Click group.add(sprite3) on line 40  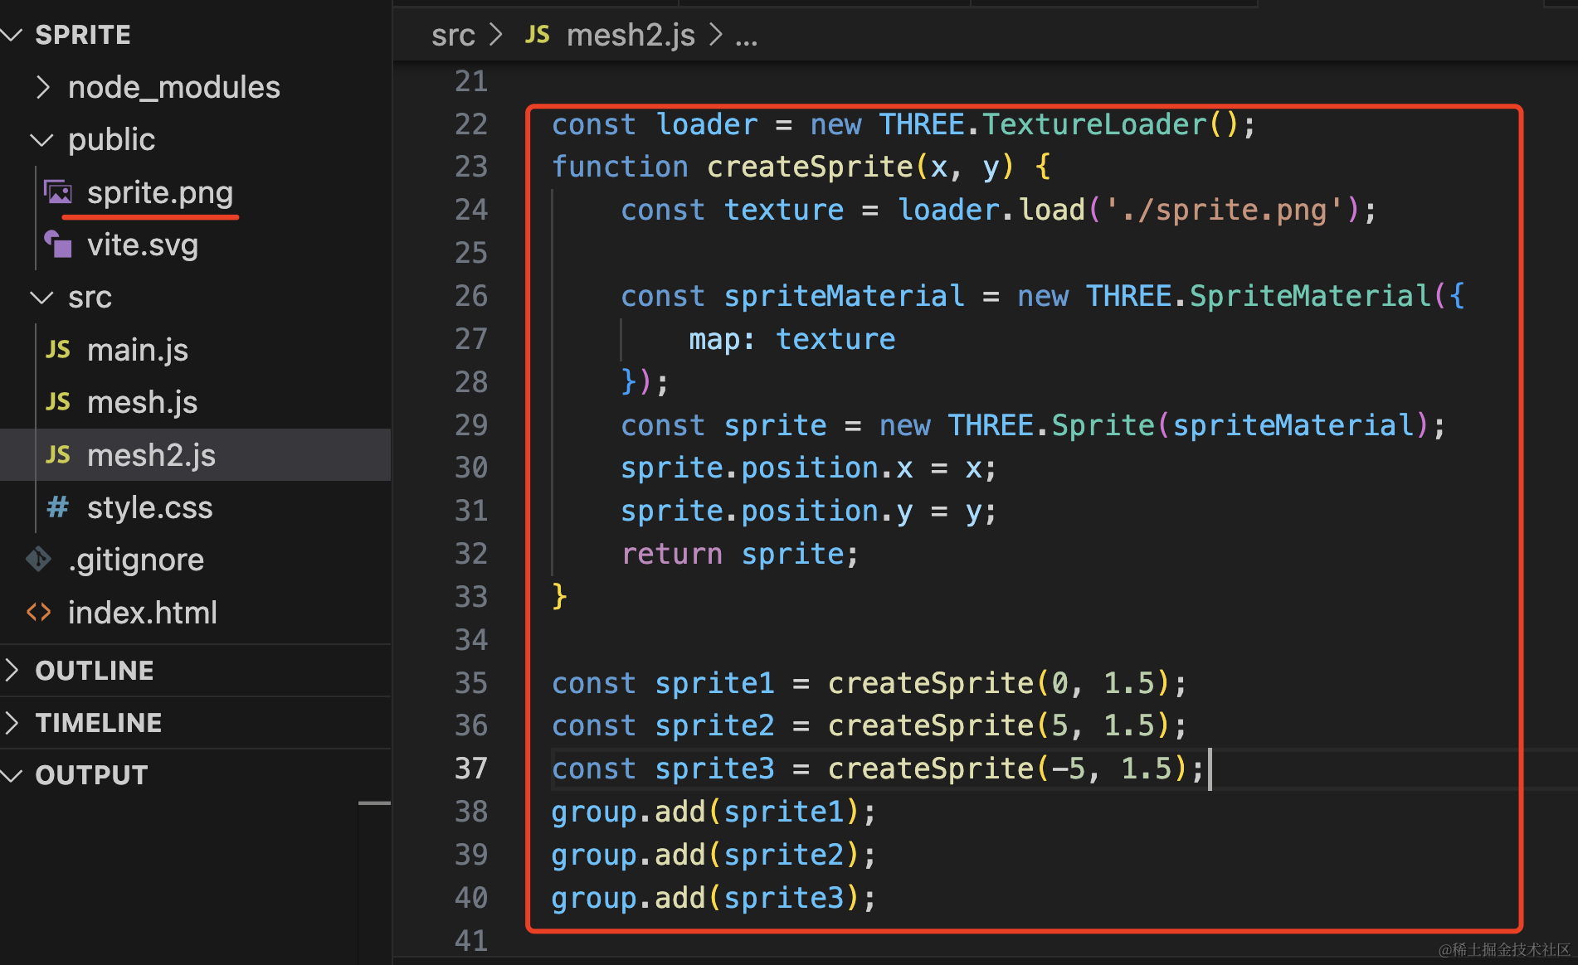click(705, 898)
